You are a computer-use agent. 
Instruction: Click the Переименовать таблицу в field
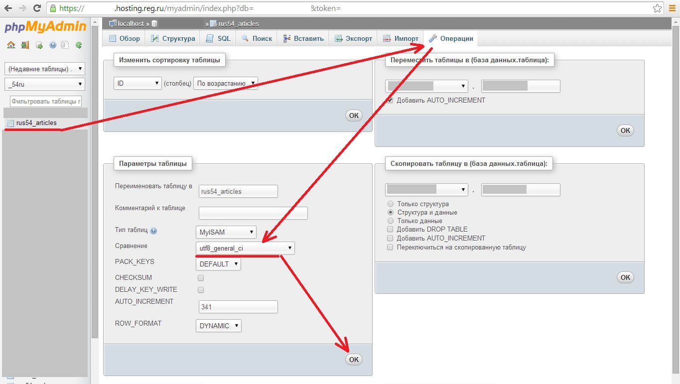[x=238, y=191]
